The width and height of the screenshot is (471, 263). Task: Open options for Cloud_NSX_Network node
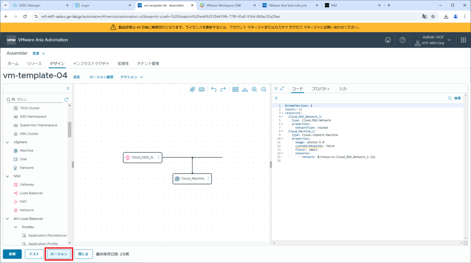159,157
